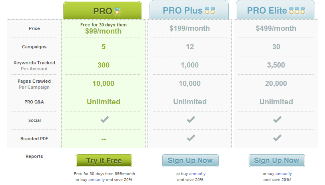The height and width of the screenshot is (185, 325).
Task: Click the Social checkmark in PRO Elite column
Action: [x=277, y=119]
